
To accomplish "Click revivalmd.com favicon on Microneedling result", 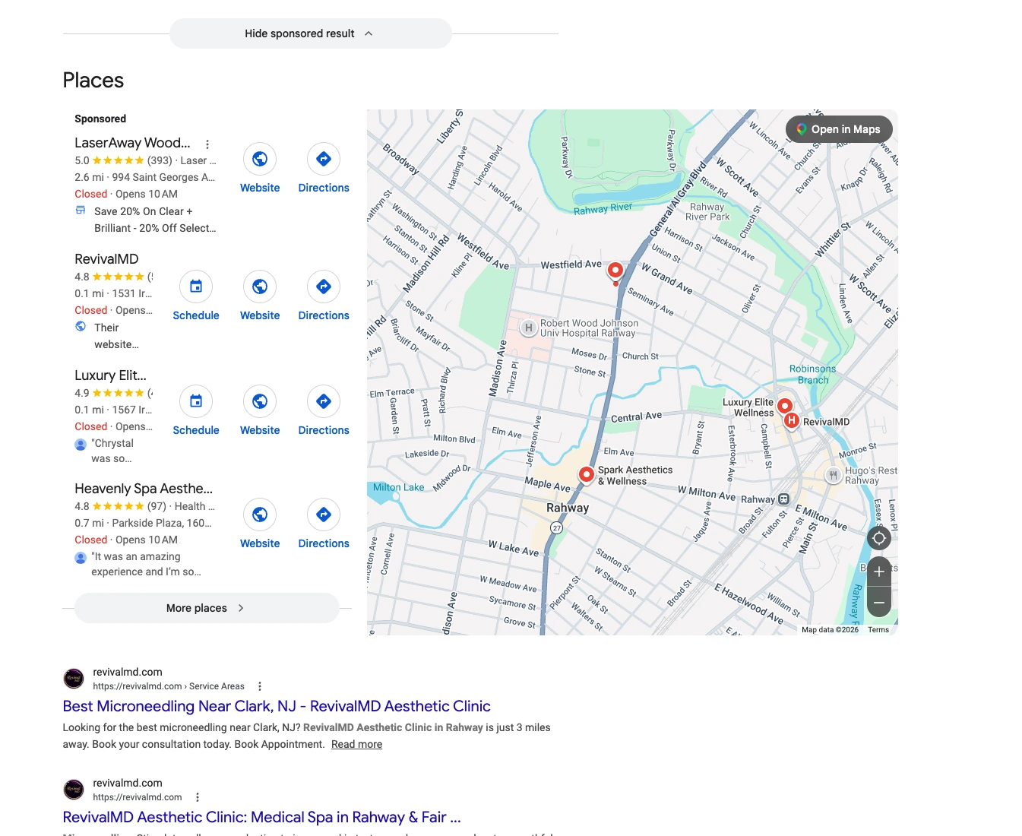I will tap(74, 679).
